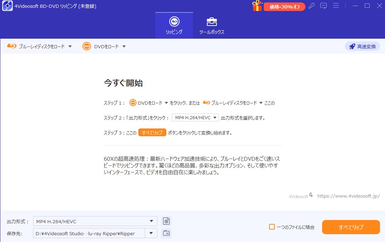Close the application window
This screenshot has width=385, height=242.
click(379, 6)
